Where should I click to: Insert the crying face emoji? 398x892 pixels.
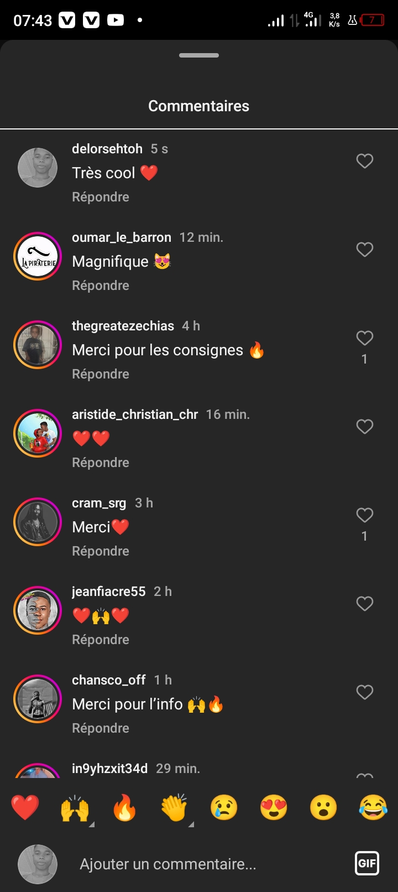pos(224,807)
